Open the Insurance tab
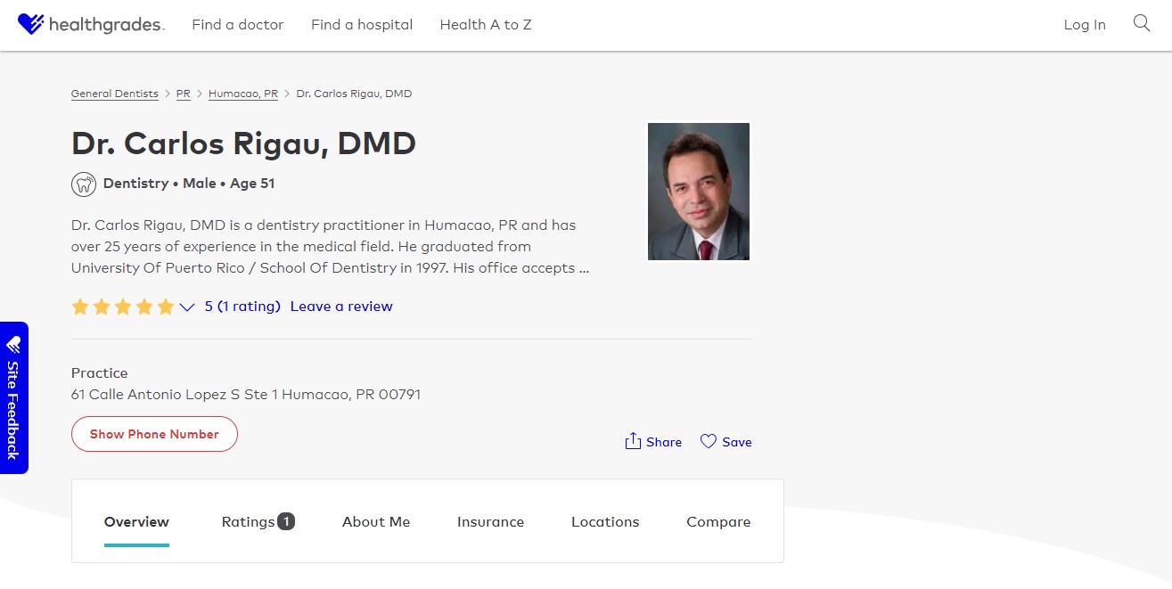This screenshot has height=589, width=1172. pyautogui.click(x=490, y=522)
